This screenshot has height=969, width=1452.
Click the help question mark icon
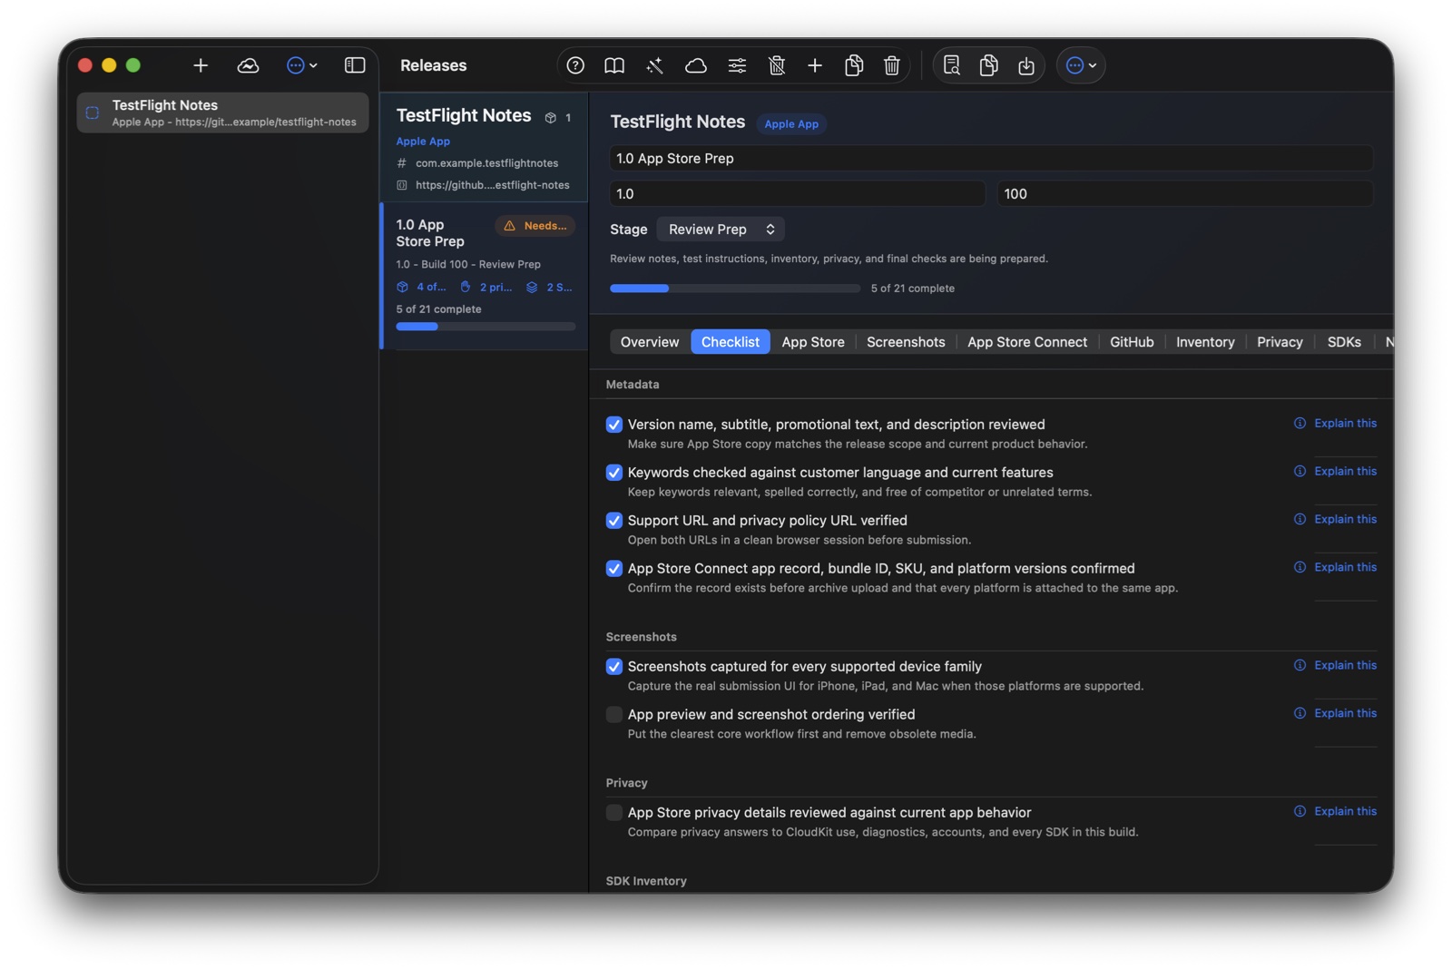point(575,65)
